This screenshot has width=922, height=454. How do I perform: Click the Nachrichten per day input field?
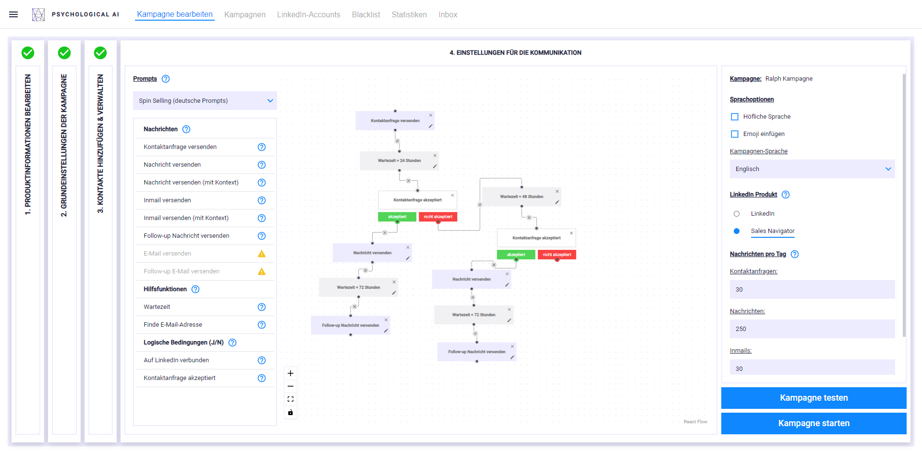pyautogui.click(x=813, y=329)
